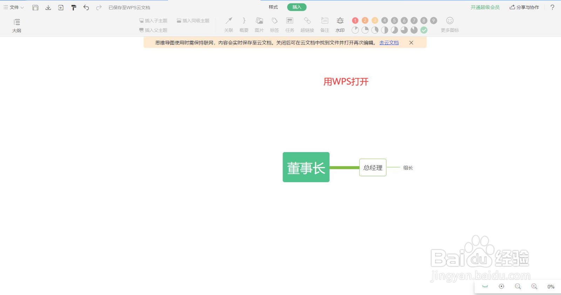
Task: Click the export arrow-in-box icon
Action: pos(61,7)
